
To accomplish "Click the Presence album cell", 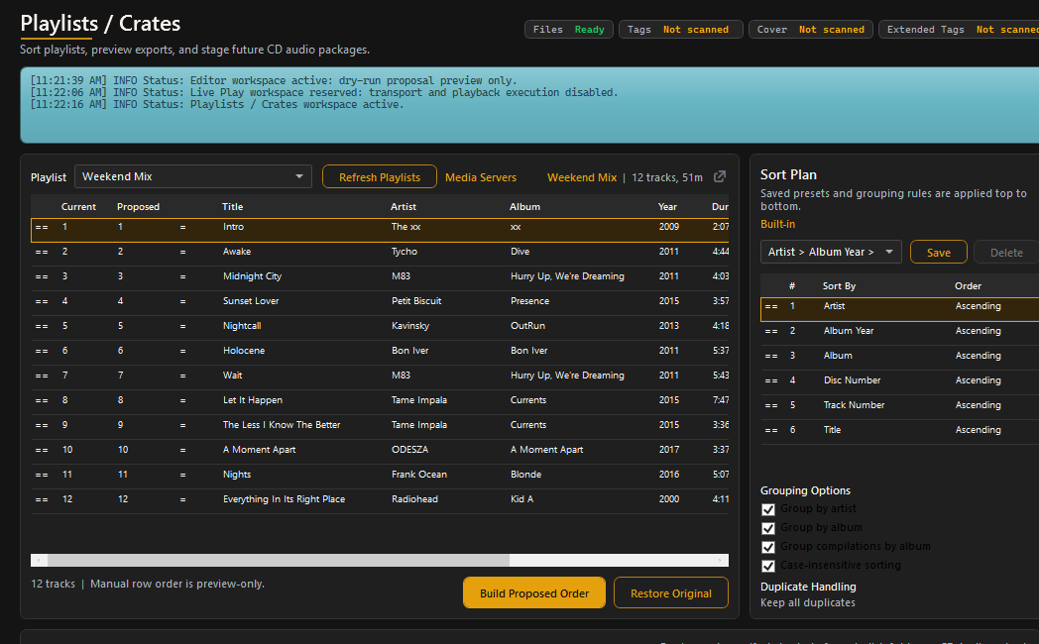I will pyautogui.click(x=529, y=301).
